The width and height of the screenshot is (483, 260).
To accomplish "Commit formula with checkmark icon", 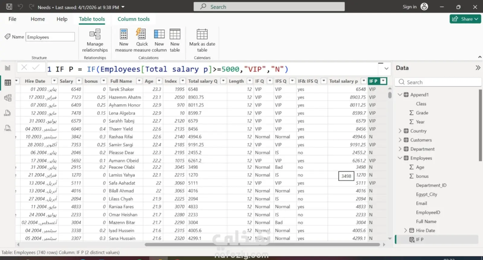I will tap(36, 67).
